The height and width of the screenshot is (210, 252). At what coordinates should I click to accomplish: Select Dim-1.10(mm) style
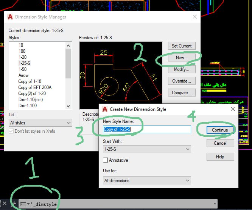click(x=31, y=100)
